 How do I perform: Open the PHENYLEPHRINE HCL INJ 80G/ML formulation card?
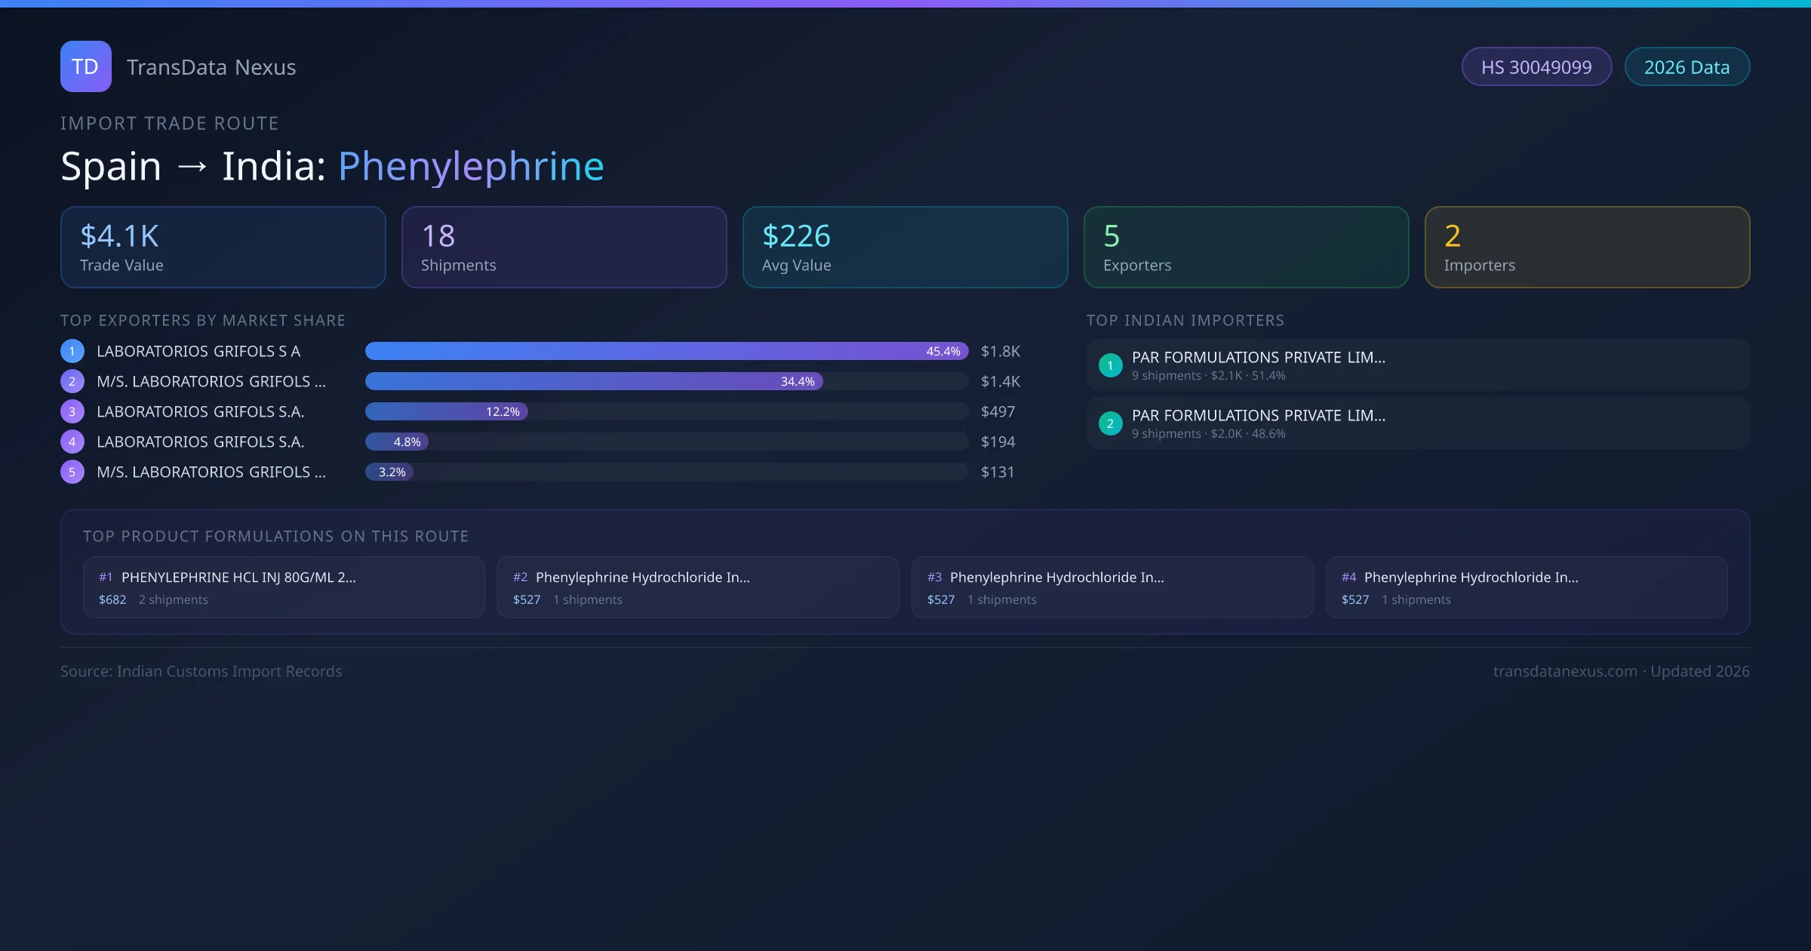click(x=283, y=587)
